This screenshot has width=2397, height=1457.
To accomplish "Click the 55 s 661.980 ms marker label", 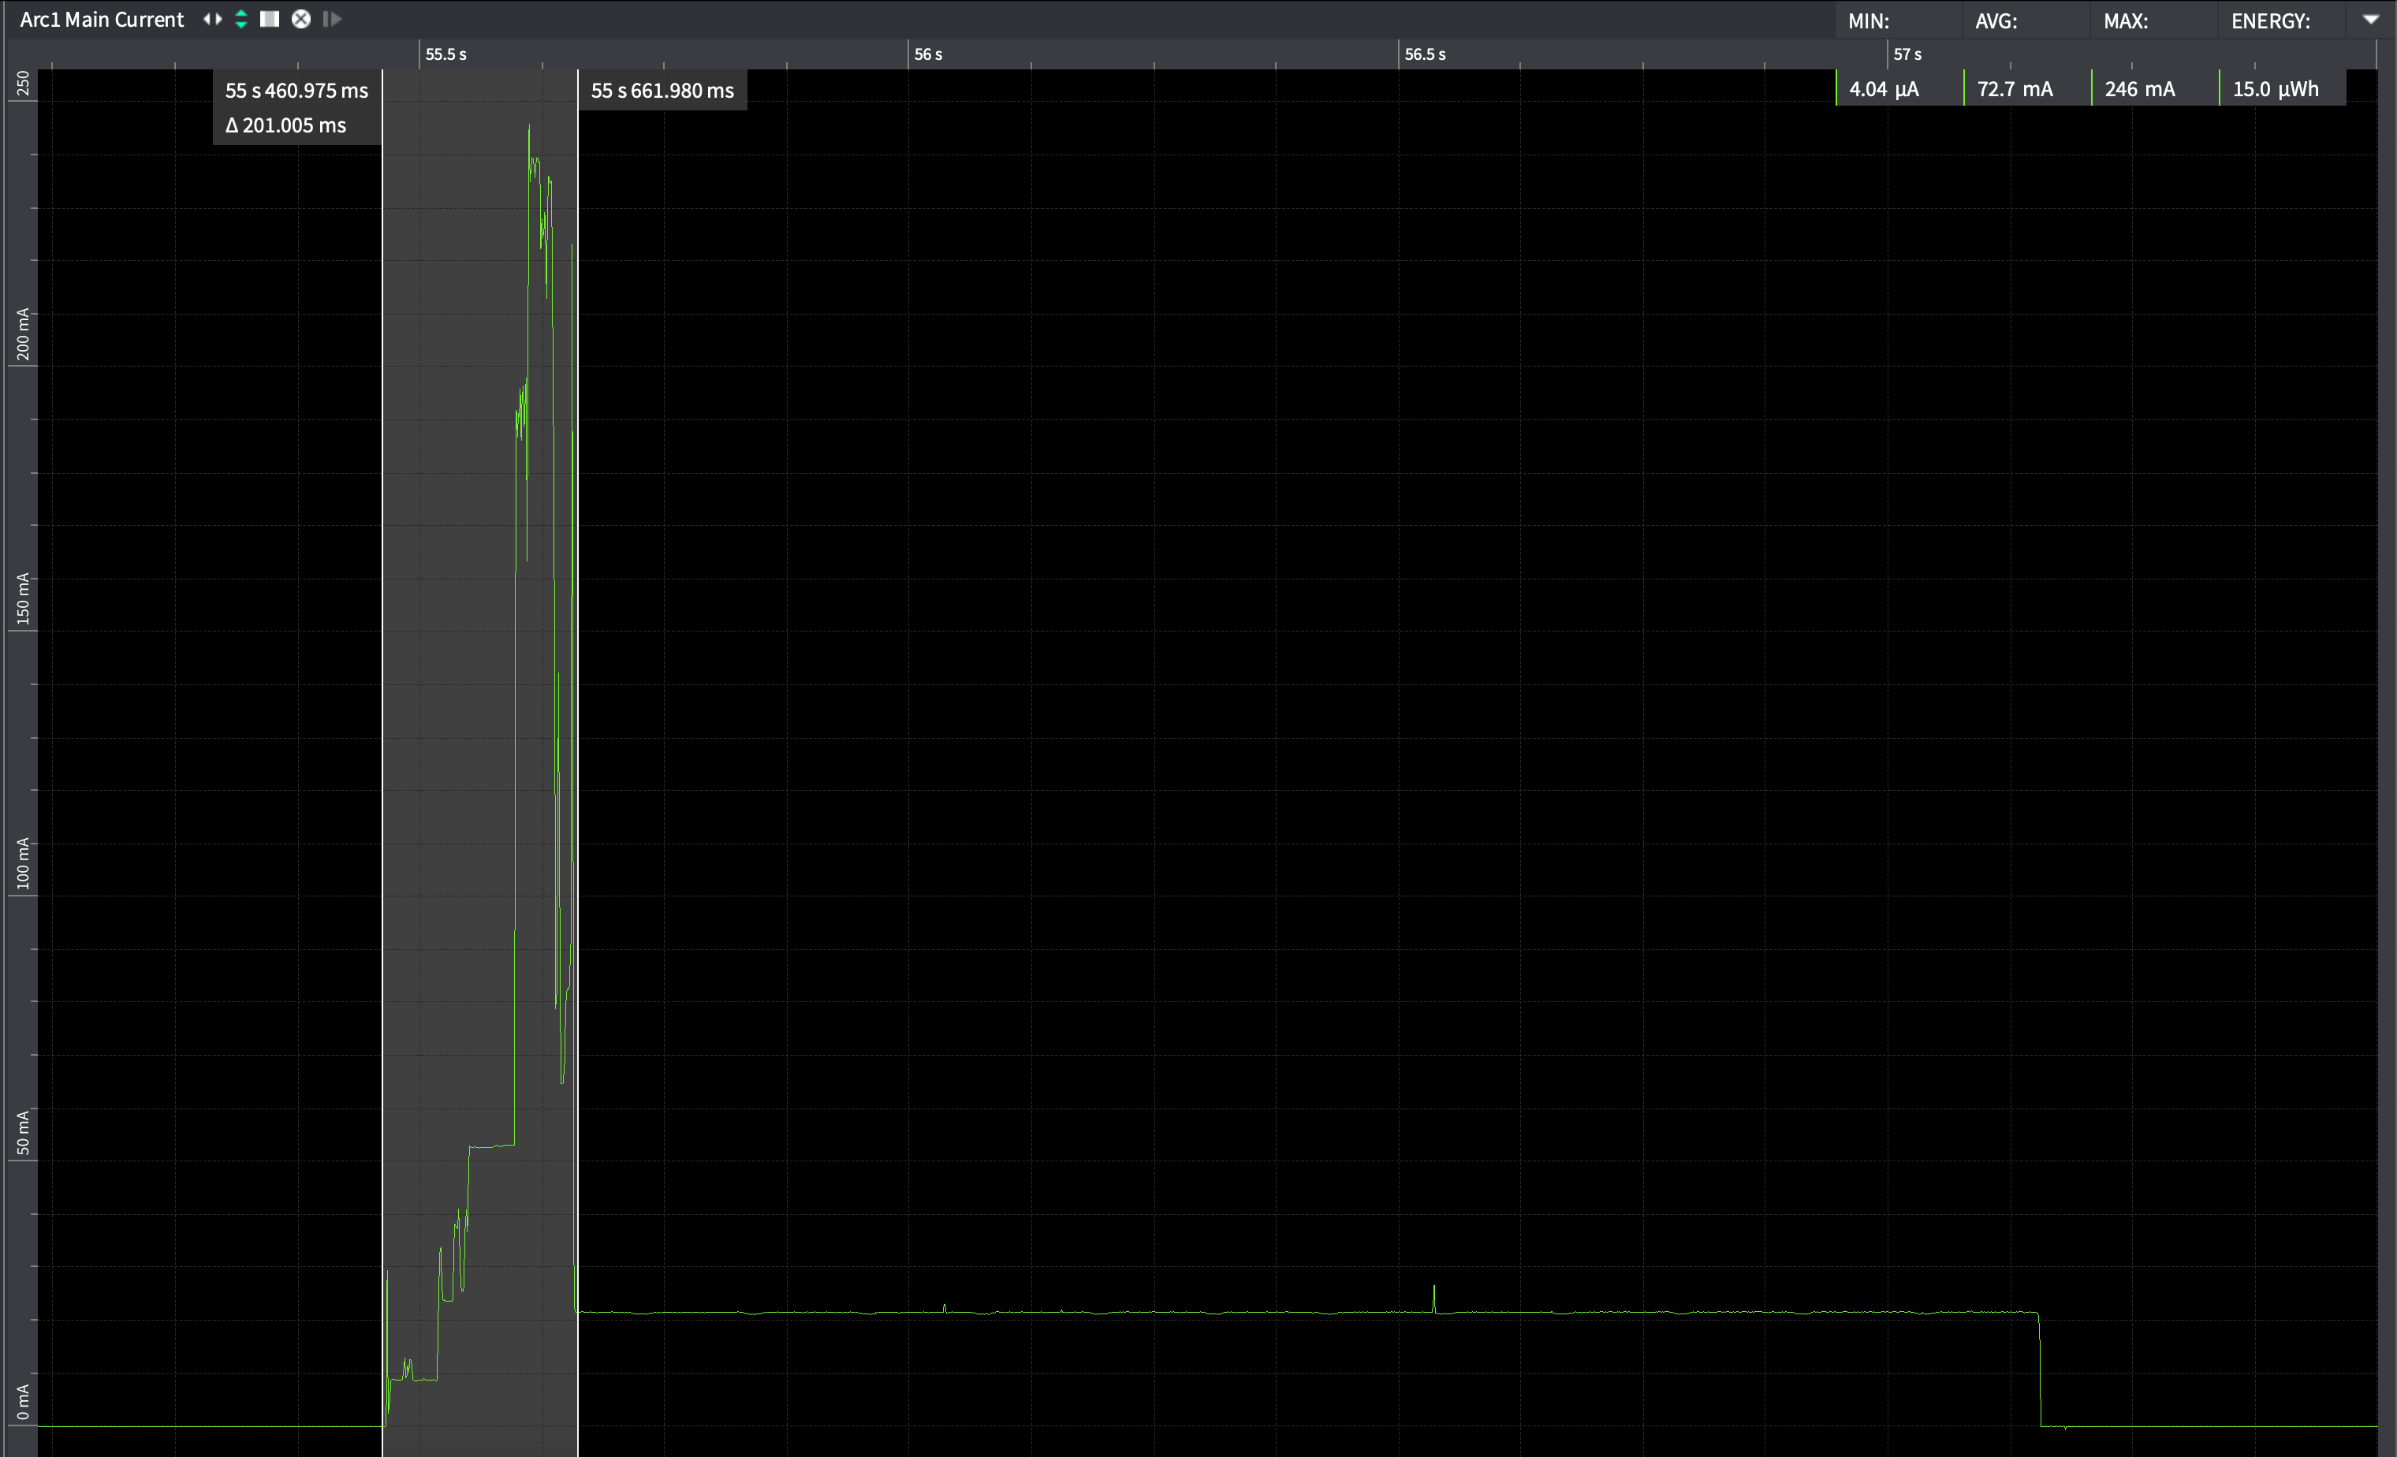I will coord(662,91).
